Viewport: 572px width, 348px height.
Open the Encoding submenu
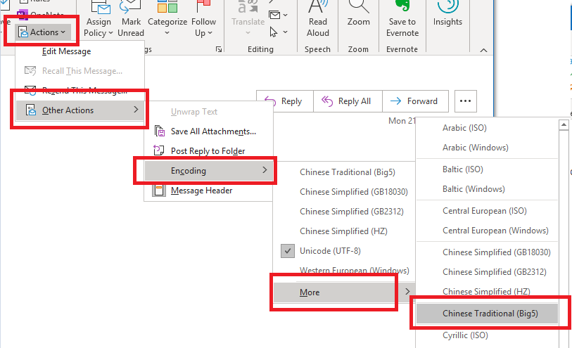[x=209, y=171]
